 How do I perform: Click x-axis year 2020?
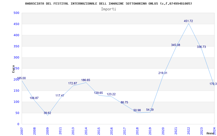(163, 131)
